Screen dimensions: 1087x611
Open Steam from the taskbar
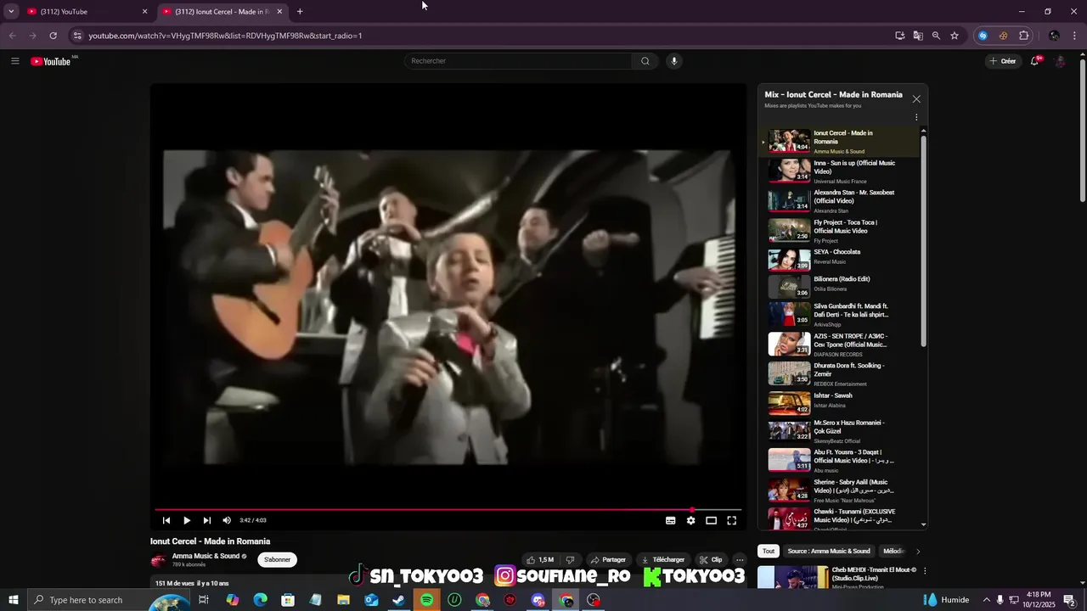pyautogui.click(x=399, y=600)
